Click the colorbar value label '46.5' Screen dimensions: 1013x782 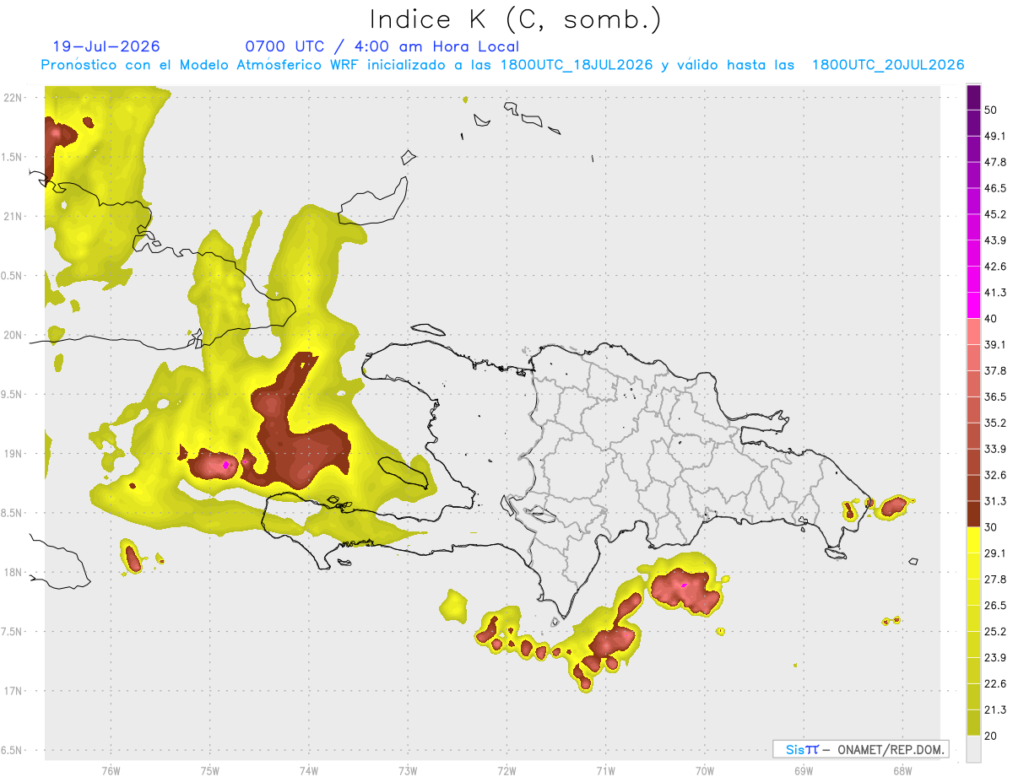[995, 188]
